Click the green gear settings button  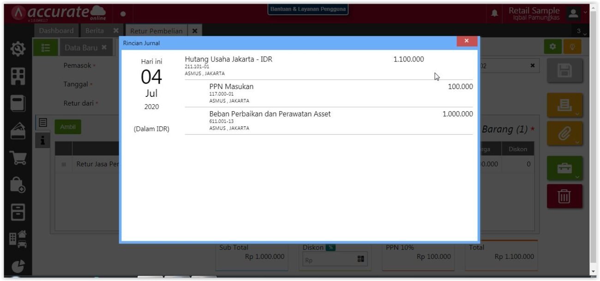(x=552, y=47)
